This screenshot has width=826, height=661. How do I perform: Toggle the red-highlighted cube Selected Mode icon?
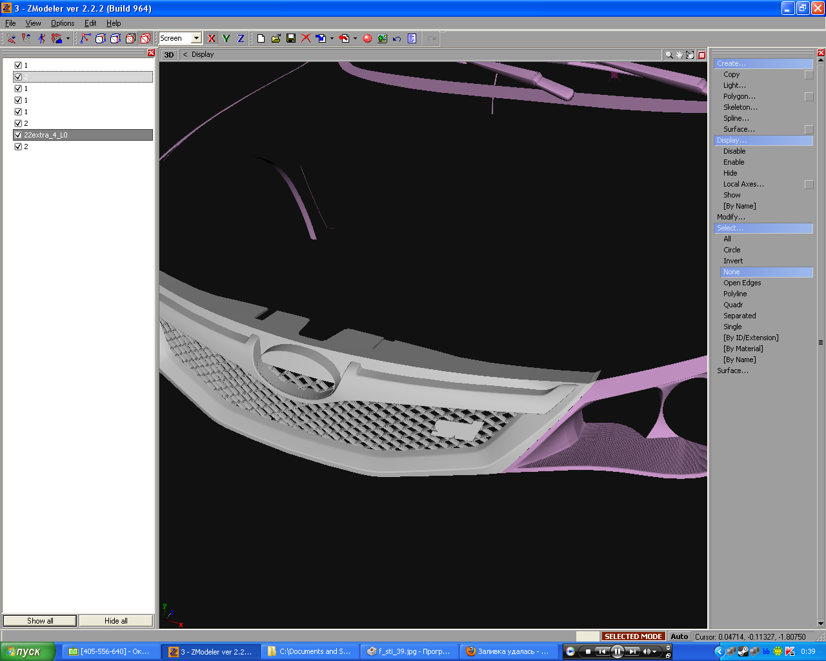(x=145, y=39)
